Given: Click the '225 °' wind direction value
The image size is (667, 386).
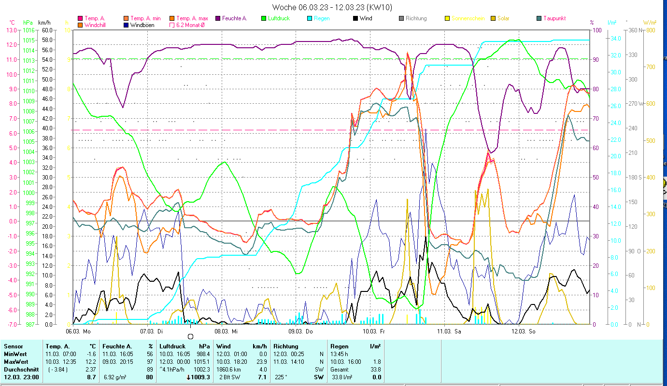Looking at the screenshot, I should 281,377.
